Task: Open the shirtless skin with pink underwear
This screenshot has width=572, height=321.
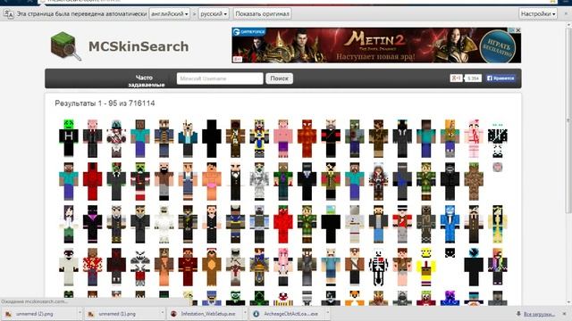Action: tap(212, 181)
